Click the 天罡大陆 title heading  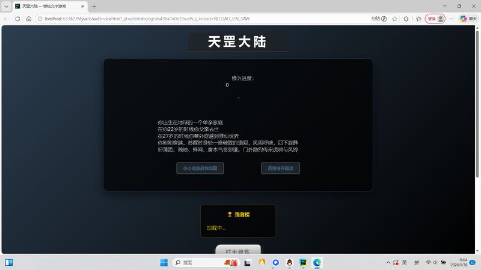pos(237,42)
